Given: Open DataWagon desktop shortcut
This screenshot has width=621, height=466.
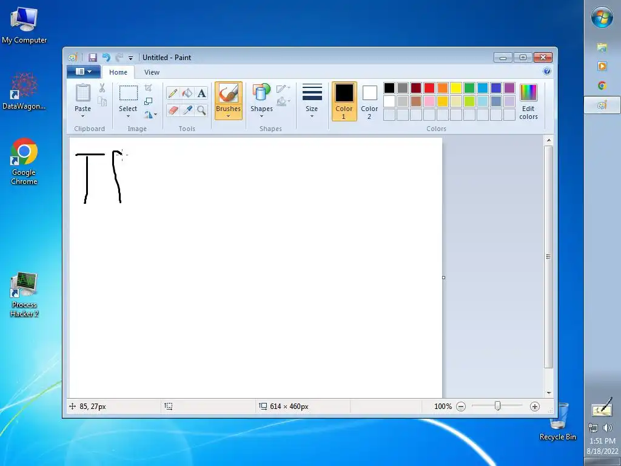Looking at the screenshot, I should pyautogui.click(x=24, y=91).
